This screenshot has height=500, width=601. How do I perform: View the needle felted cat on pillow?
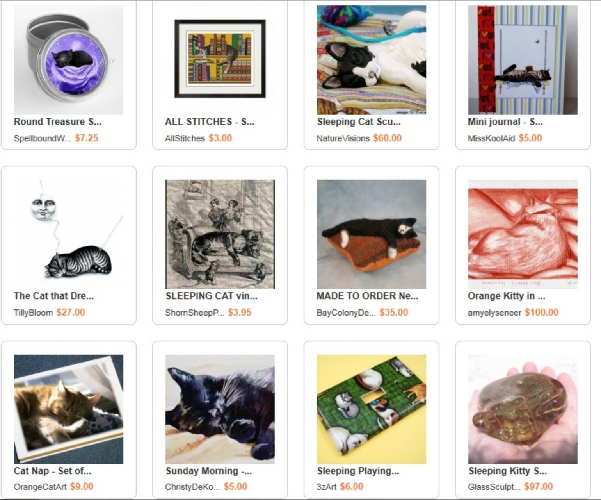[x=371, y=234]
